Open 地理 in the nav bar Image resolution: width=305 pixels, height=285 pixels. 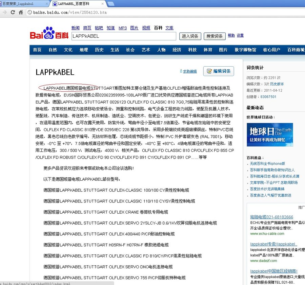point(84,50)
